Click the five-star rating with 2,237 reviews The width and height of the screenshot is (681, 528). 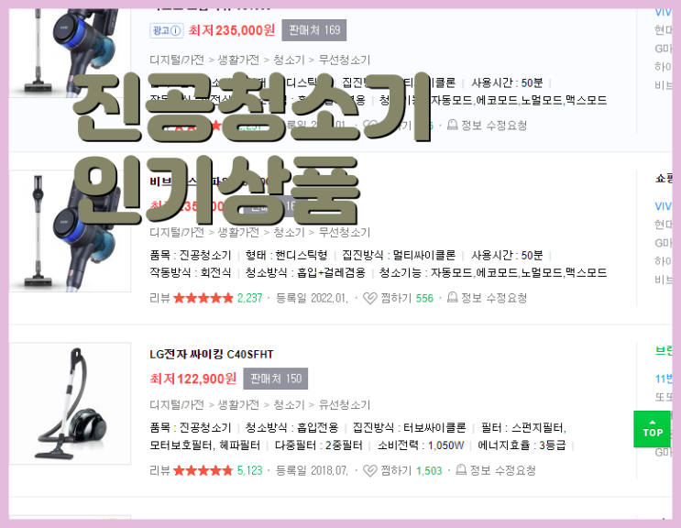point(203,298)
